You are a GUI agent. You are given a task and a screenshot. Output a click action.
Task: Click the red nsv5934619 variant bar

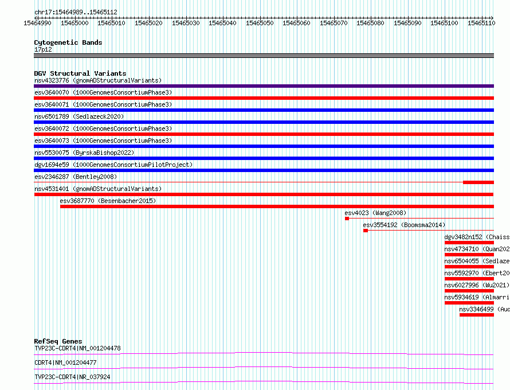[469, 303]
